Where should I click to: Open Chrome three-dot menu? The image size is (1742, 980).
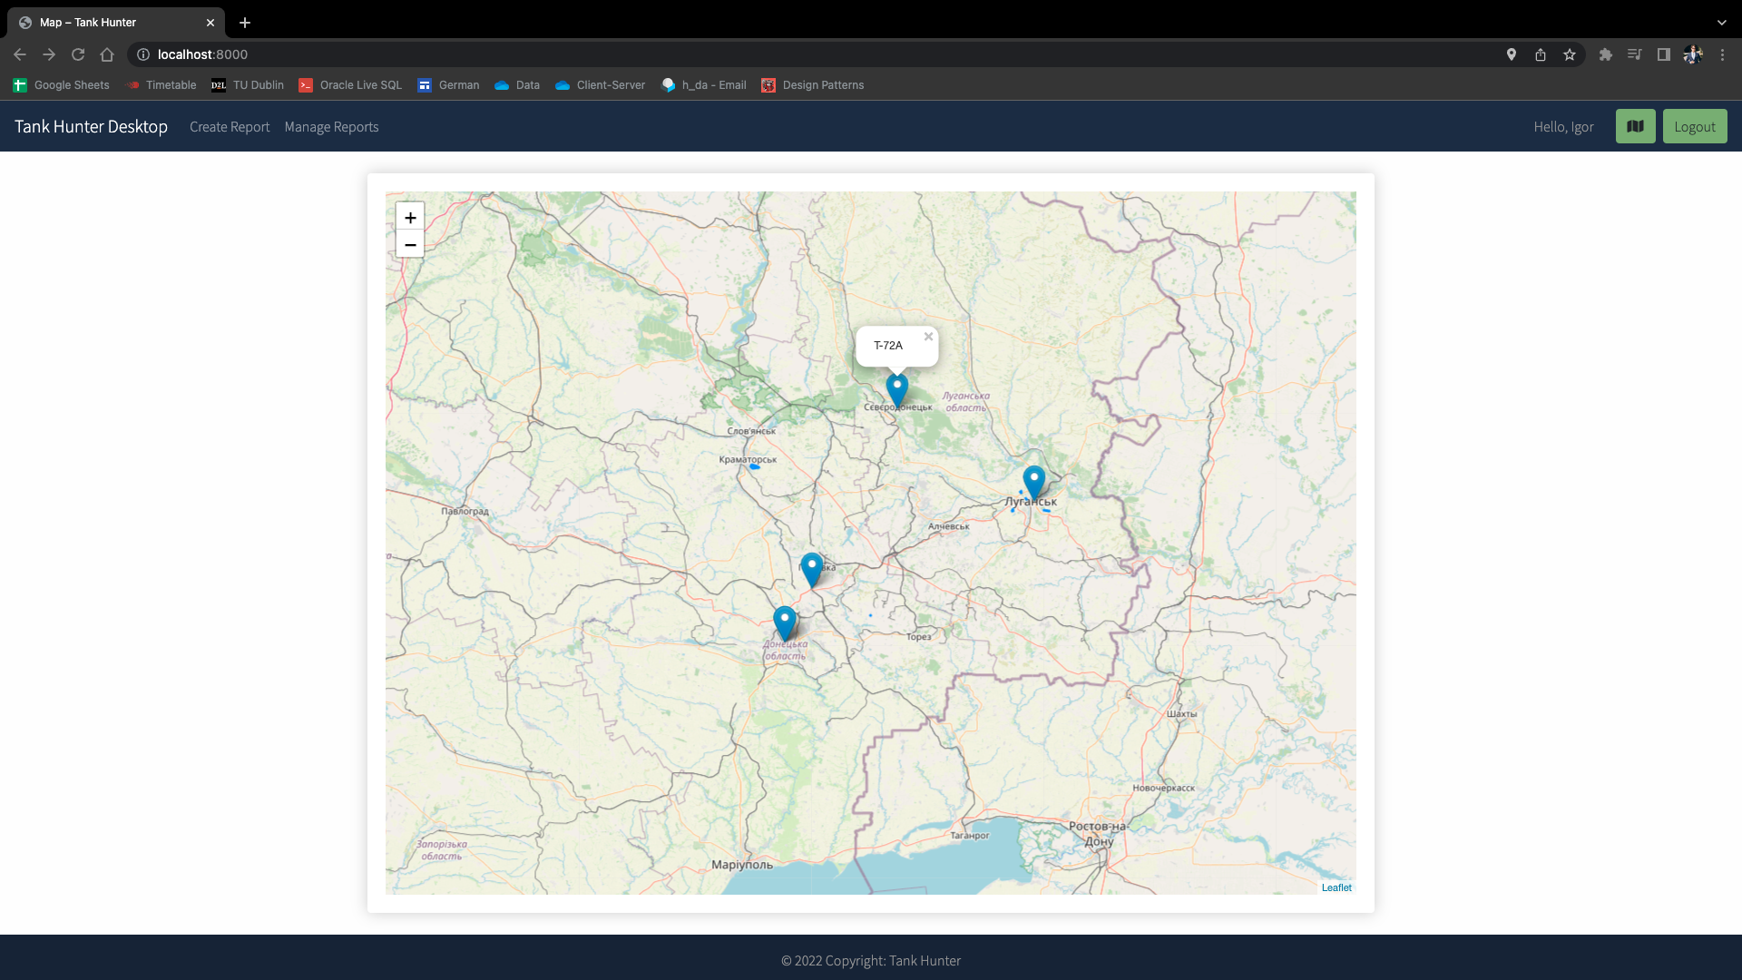point(1722,54)
